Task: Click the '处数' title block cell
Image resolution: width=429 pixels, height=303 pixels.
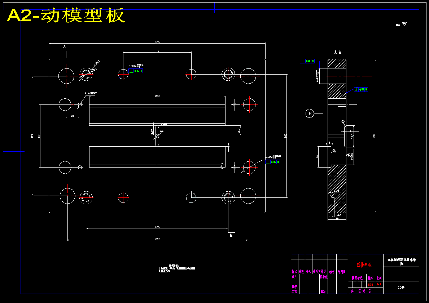Action: point(301,272)
